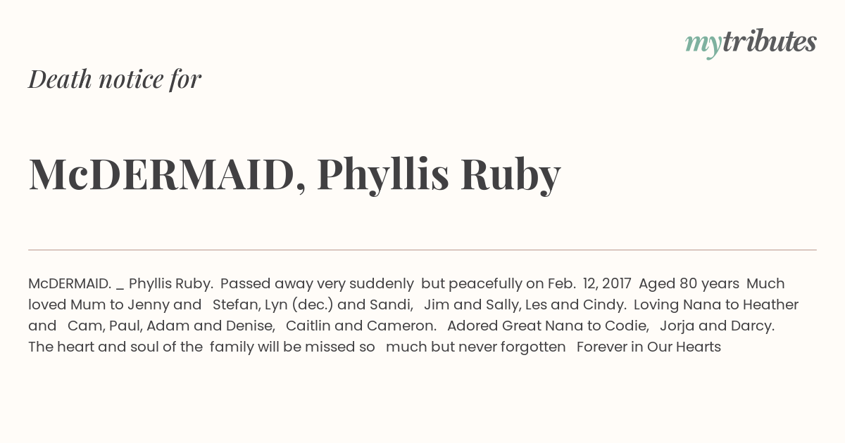Click the horizontal divider line

coord(423,250)
